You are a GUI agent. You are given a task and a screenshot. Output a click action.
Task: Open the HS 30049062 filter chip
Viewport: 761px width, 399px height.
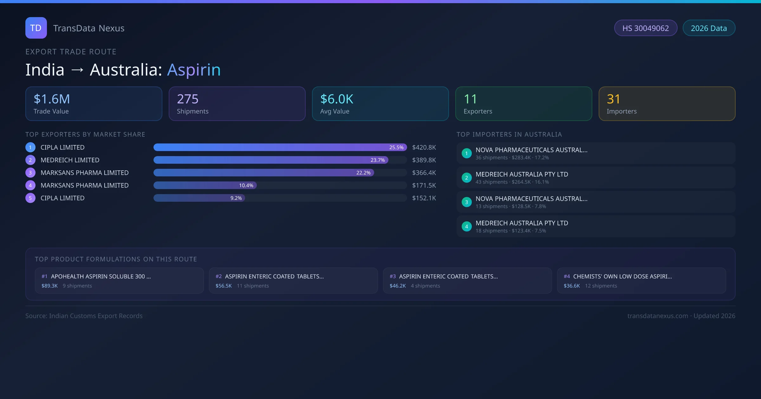(646, 28)
